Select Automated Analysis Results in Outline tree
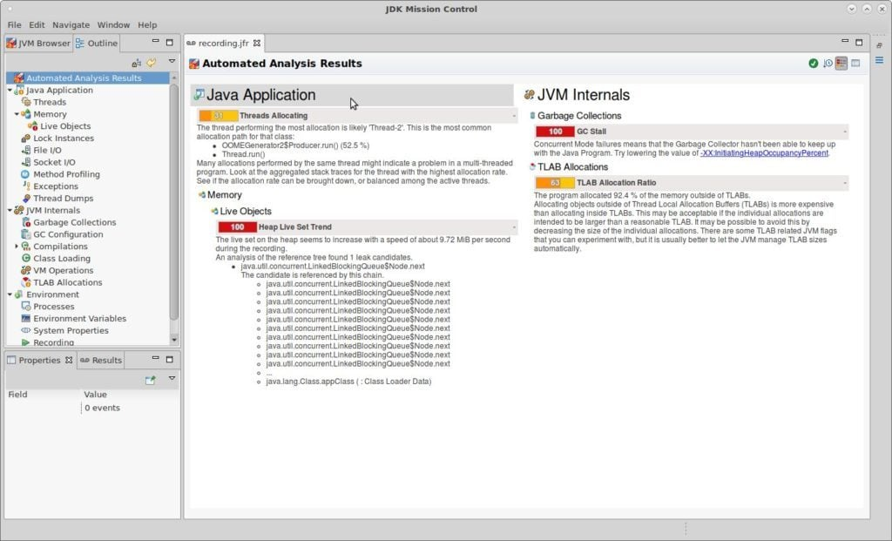This screenshot has width=892, height=541. pos(88,78)
